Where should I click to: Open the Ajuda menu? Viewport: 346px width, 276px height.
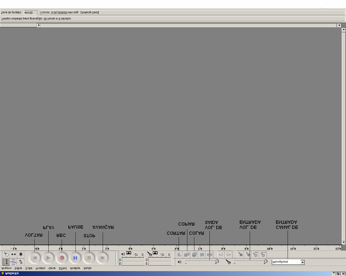(x=87, y=268)
